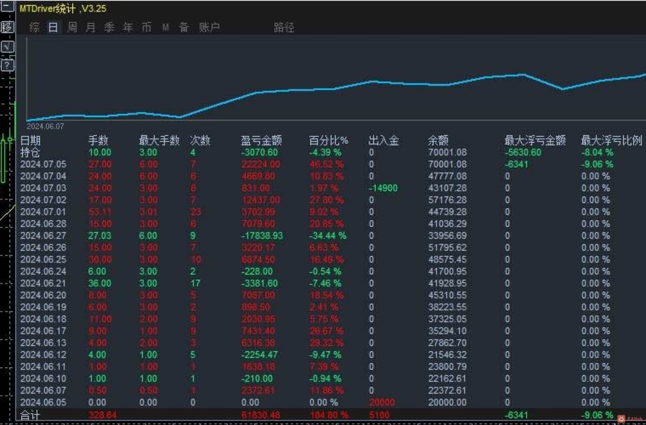Click the -17838.93 loss amount

coord(262,236)
